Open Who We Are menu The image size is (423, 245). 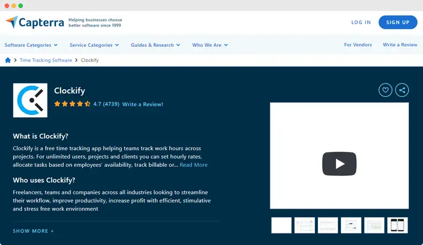click(x=210, y=45)
